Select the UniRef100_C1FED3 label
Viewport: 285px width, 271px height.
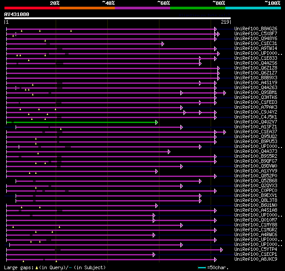click(x=256, y=103)
